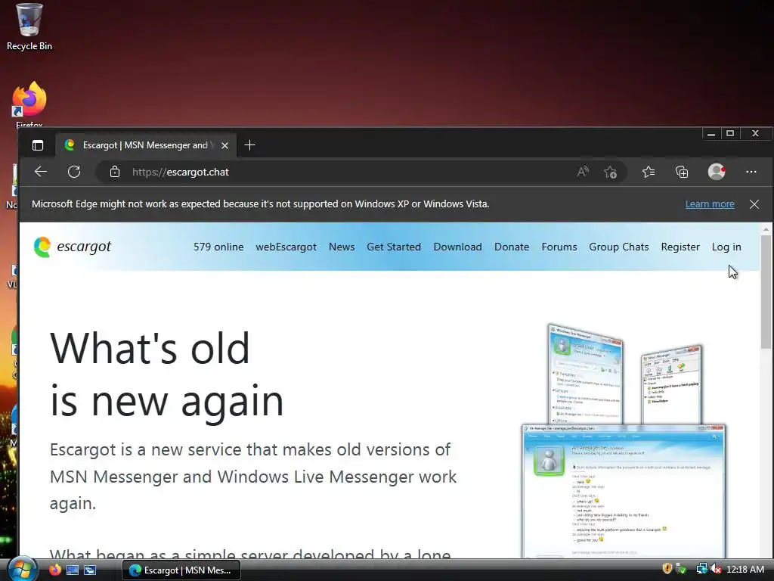
Task: Open Group Chats link
Action: 618,247
